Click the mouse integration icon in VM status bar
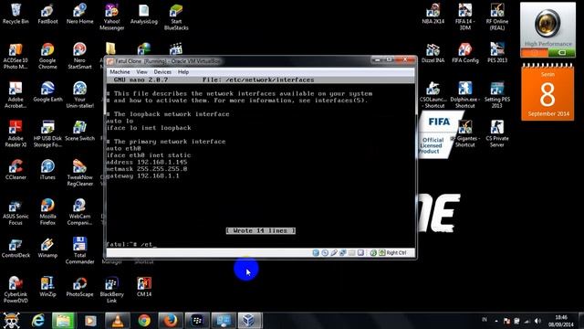Viewport: 584px width, 329px height. (373, 253)
